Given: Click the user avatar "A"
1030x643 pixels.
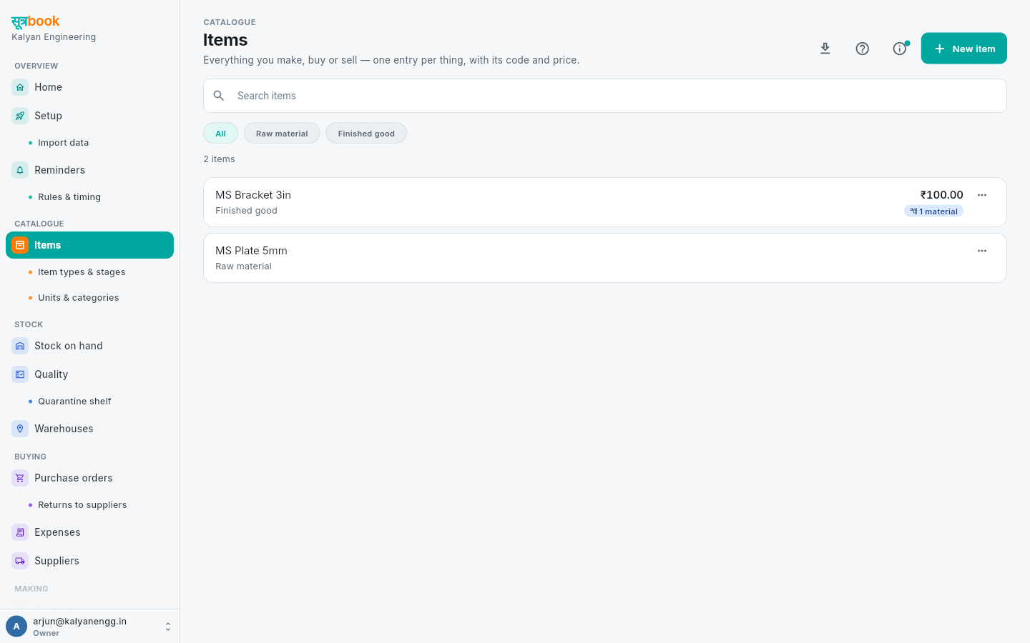Looking at the screenshot, I should (16, 627).
